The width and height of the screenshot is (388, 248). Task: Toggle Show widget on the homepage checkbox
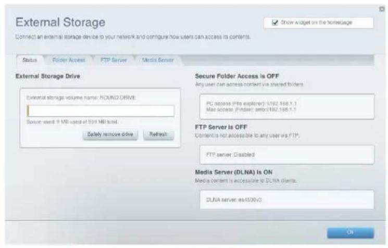(x=275, y=22)
